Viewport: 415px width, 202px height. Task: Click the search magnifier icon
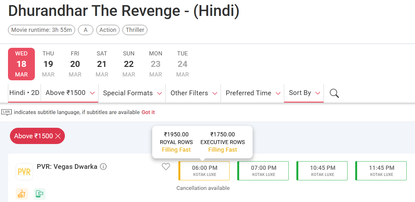coord(334,93)
